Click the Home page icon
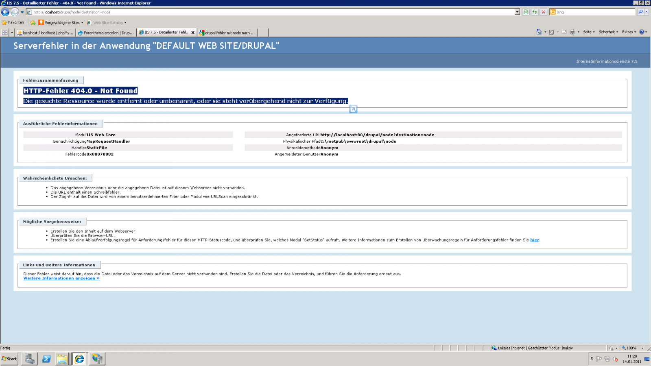Viewport: 651px width, 366px height. 539,32
